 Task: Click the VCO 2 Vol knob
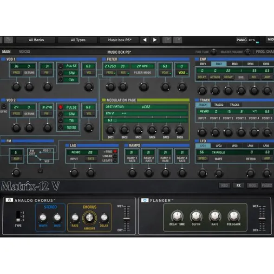click(x=89, y=128)
